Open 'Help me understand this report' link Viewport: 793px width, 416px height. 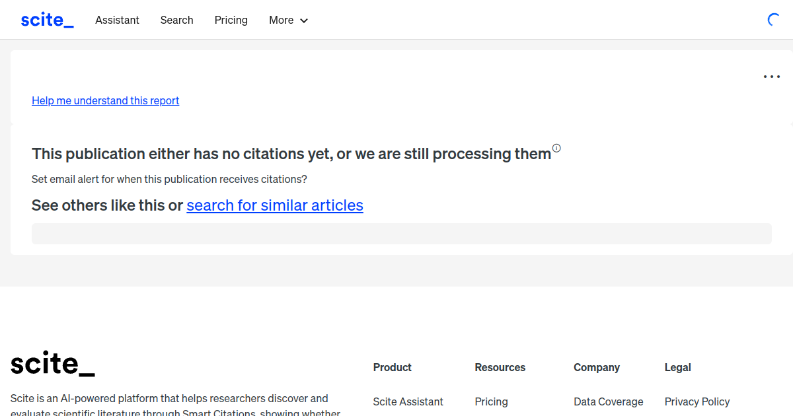105,100
